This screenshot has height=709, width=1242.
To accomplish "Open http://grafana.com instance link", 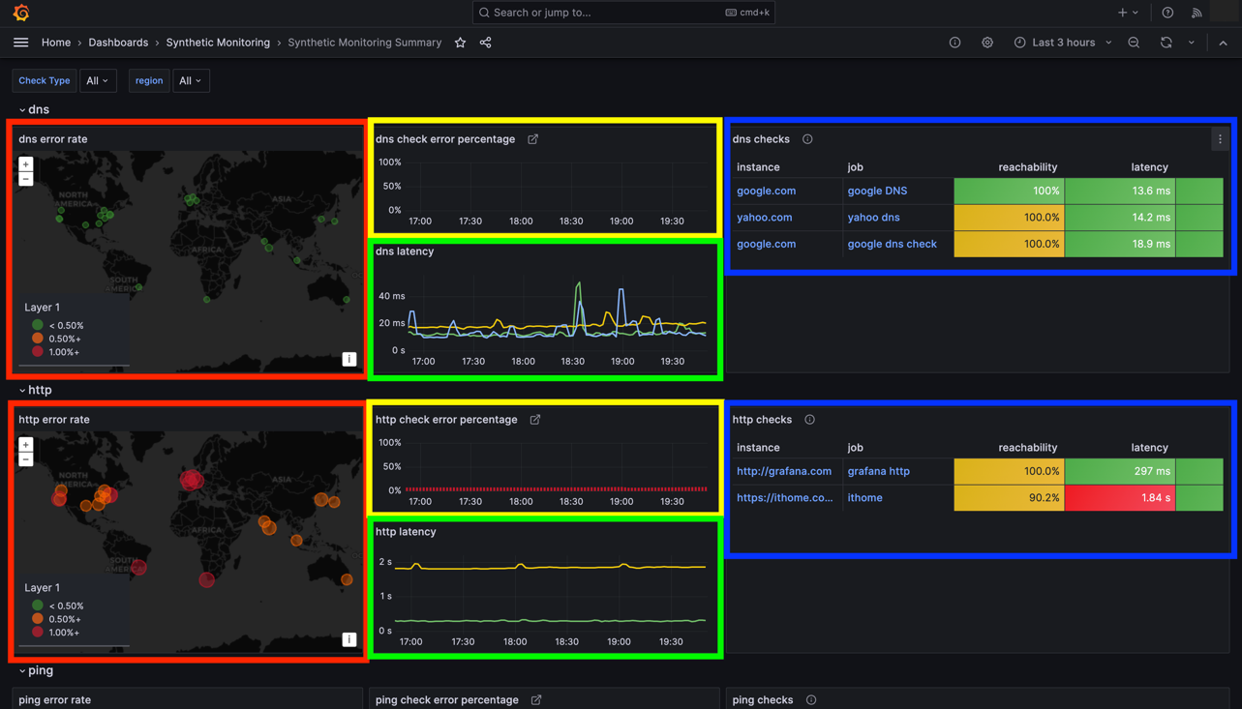I will coord(784,471).
